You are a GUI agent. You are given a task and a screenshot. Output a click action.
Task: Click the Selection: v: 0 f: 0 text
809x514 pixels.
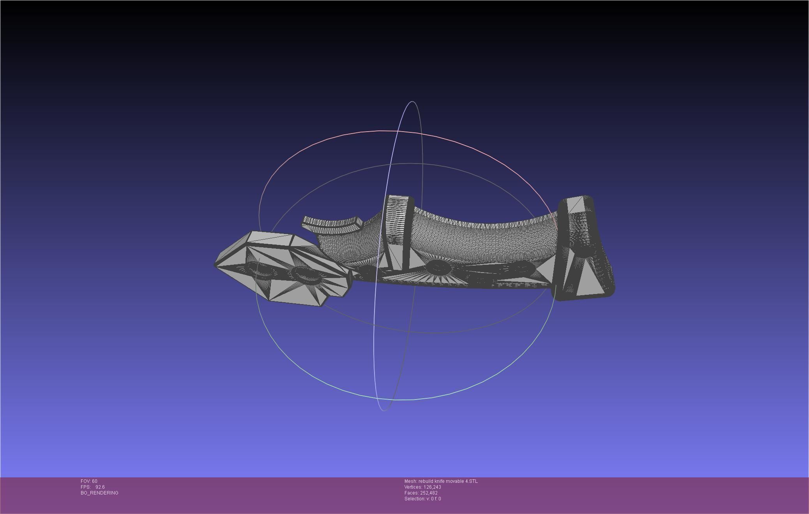423,499
